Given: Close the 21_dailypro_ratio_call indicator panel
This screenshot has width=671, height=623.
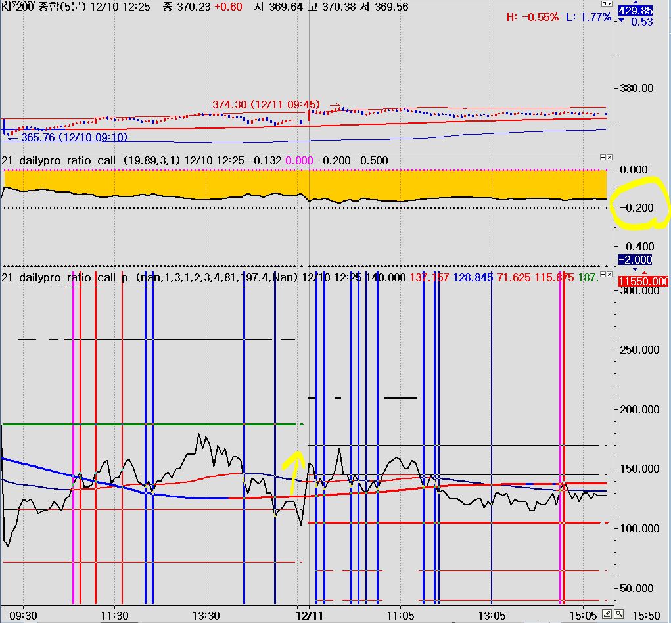Looking at the screenshot, I should click(x=609, y=158).
